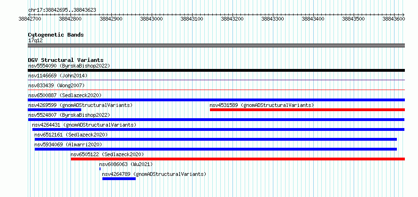Screen dimensions: 418x197
Task: Click the Cytogenetic Bands track title
Action: pos(56,35)
